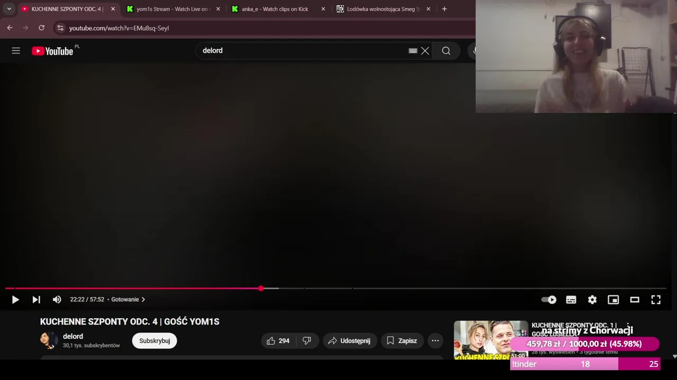This screenshot has height=380, width=677.
Task: Like the video with 294 likes
Action: (x=278, y=341)
